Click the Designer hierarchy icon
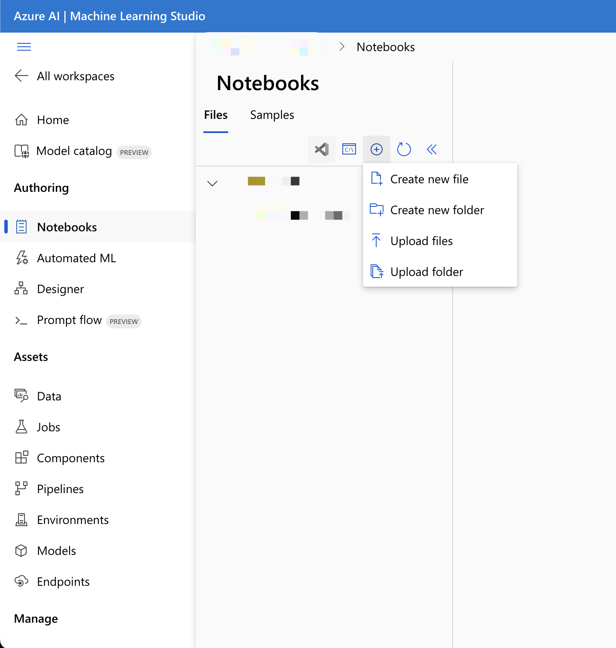Screen dimensions: 616x648 [x=21, y=288]
